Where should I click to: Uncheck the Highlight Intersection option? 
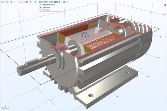tap(40, 5)
